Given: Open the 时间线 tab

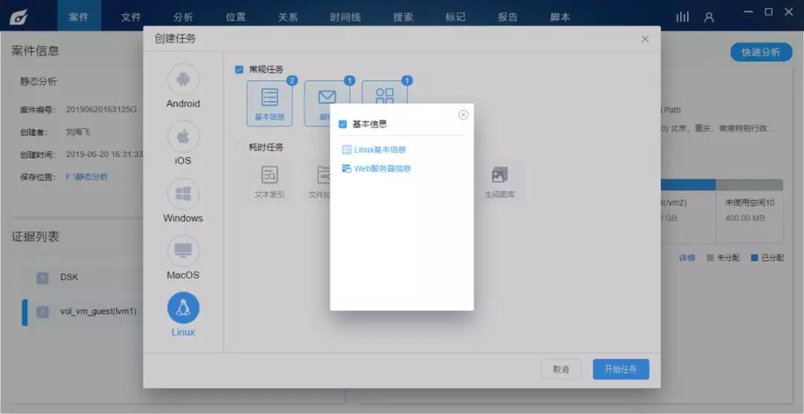Looking at the screenshot, I should coord(345,17).
